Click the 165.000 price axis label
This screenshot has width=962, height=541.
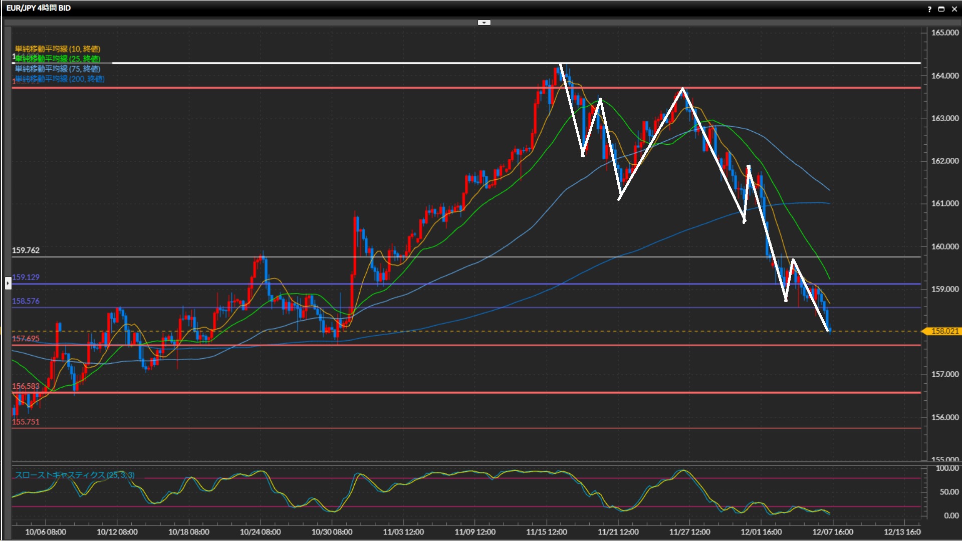944,33
